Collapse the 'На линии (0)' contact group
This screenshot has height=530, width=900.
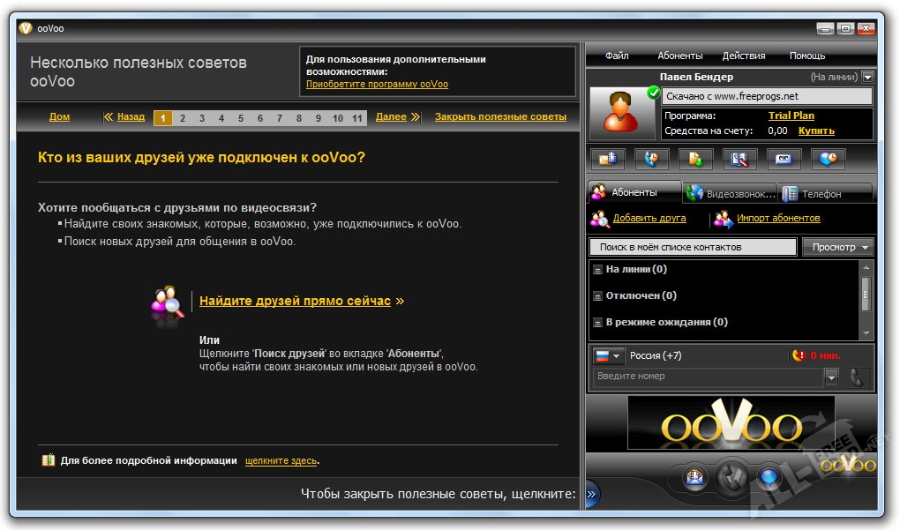(597, 270)
